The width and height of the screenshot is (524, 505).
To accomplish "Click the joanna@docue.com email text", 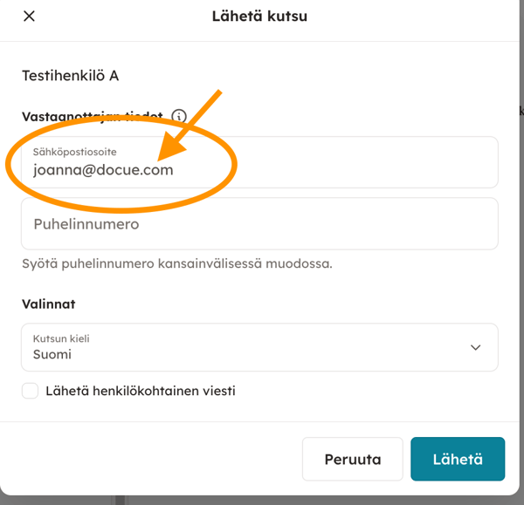I will point(103,170).
